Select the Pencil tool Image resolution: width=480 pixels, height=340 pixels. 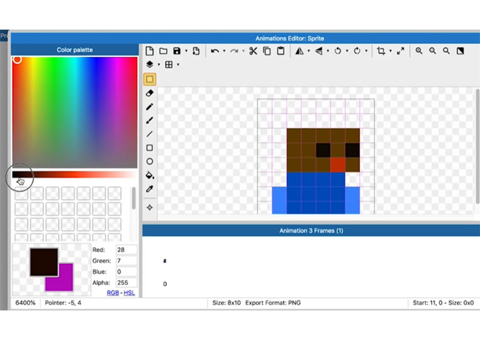(150, 107)
